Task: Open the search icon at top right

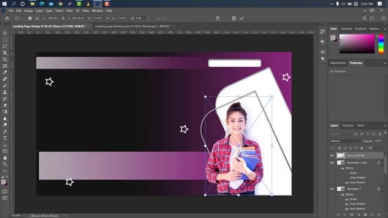Action: pos(364,18)
